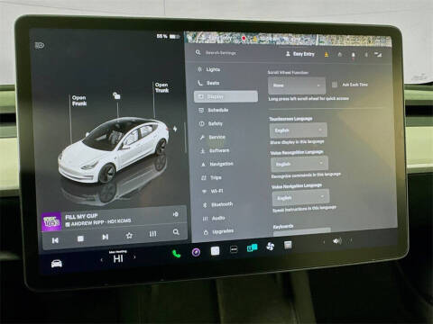Enable the Ask Each Time checkbox
The height and width of the screenshot is (324, 433).
335,85
